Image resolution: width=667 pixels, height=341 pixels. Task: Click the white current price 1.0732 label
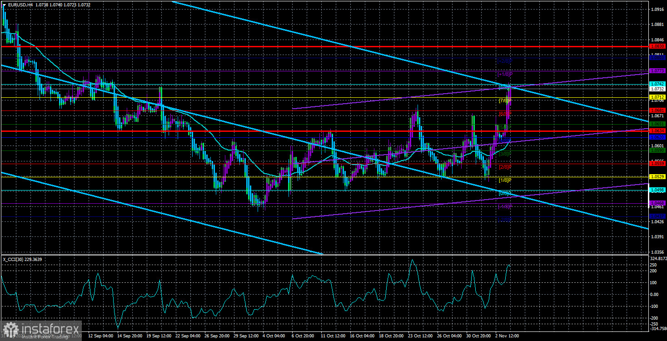click(x=657, y=90)
